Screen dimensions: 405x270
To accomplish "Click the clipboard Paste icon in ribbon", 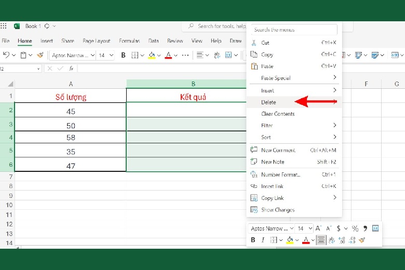I will 23,55.
